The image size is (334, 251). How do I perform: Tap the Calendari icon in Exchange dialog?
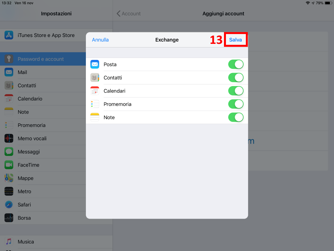pyautogui.click(x=95, y=91)
